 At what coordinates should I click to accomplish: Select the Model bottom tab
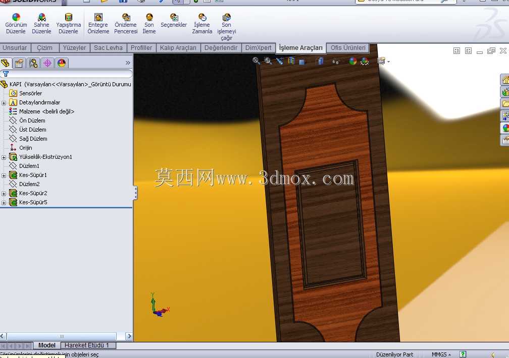point(47,345)
